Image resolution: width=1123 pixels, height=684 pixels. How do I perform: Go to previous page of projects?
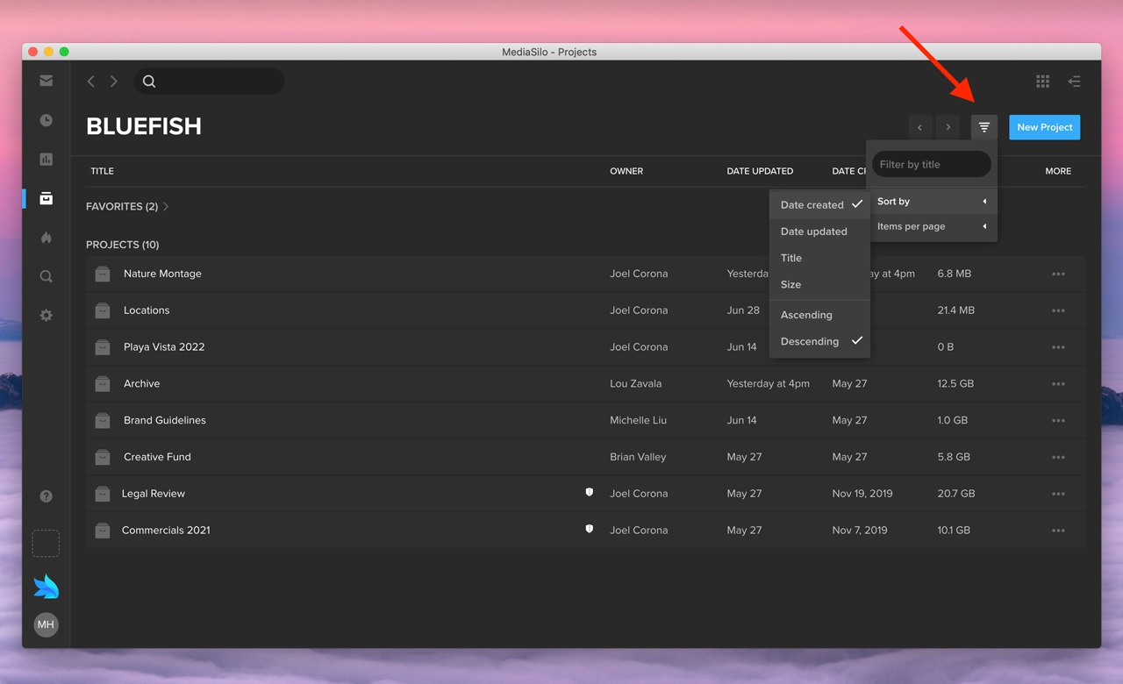point(919,127)
